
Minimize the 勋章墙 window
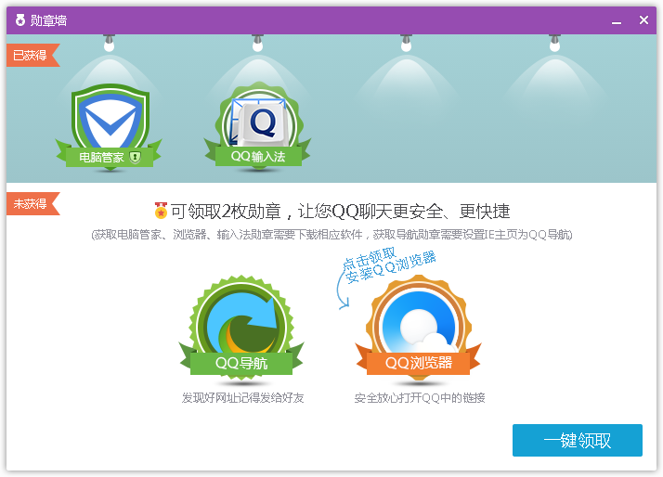click(x=617, y=20)
